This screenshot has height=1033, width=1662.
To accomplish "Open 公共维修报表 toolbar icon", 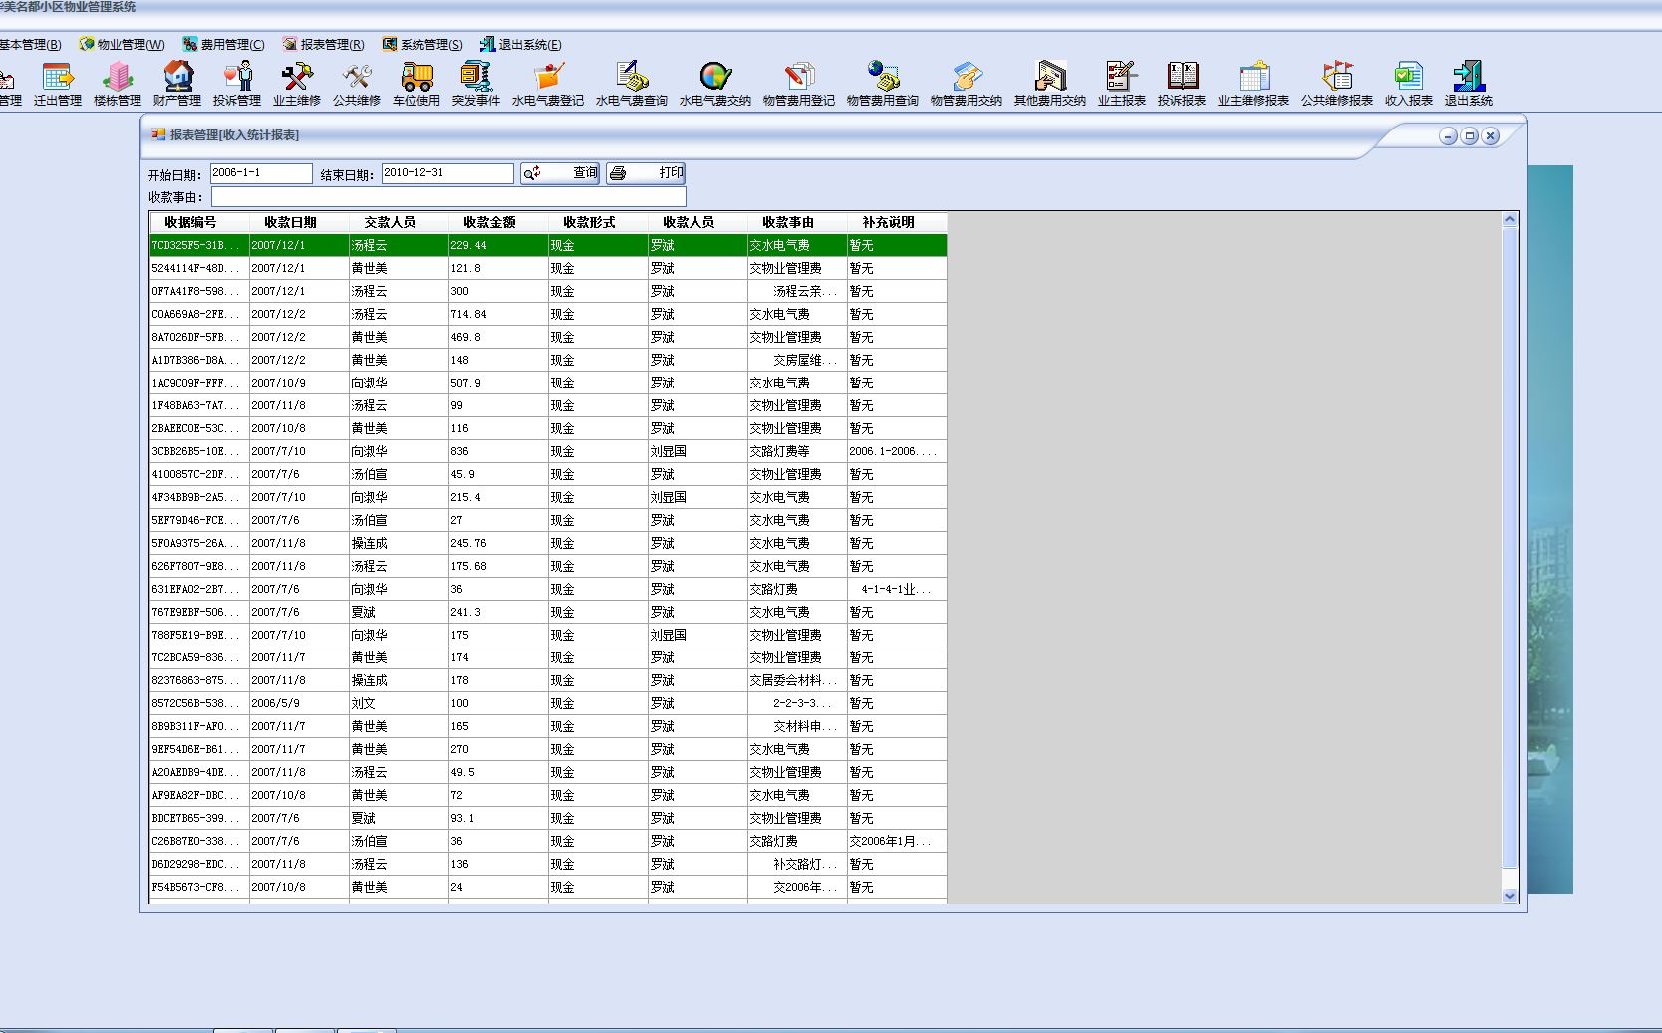I will [1337, 84].
